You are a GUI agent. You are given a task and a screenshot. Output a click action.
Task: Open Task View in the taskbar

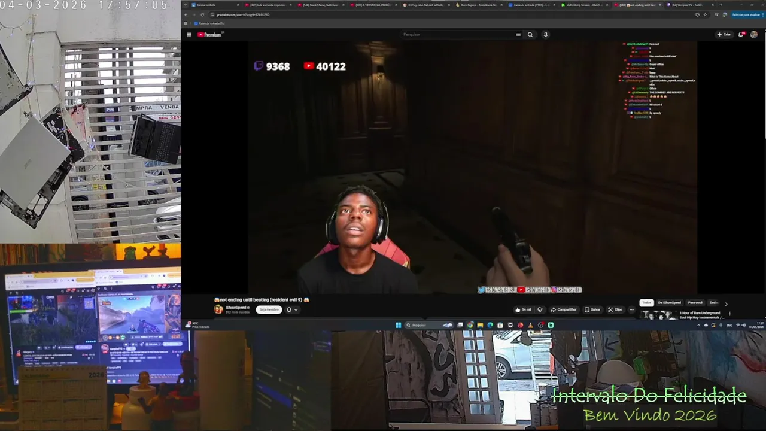click(x=460, y=325)
